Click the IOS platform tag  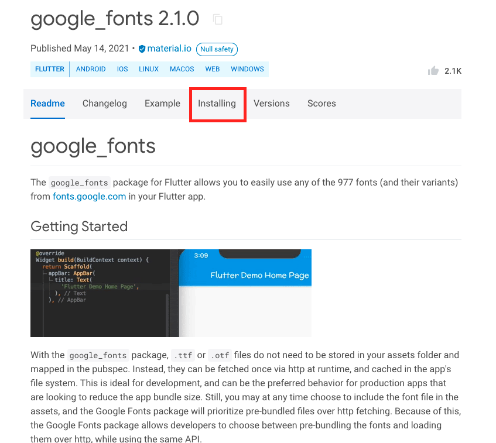(x=122, y=69)
